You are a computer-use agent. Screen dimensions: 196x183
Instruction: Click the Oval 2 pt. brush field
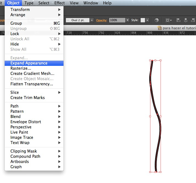point(78,20)
